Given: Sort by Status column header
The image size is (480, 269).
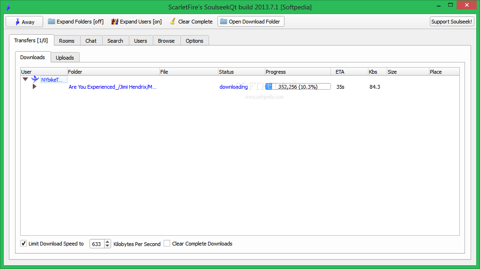Looking at the screenshot, I should click(x=241, y=72).
